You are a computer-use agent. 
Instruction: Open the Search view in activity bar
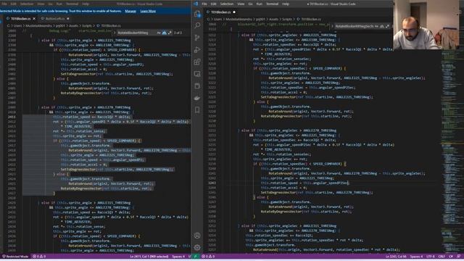point(197,25)
